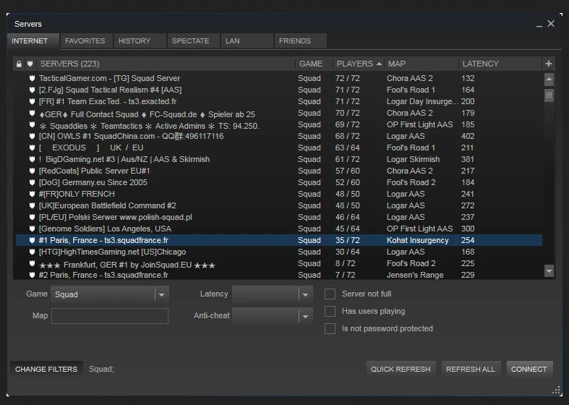This screenshot has width=569, height=405.
Task: Click the CHANGE FILTERS button
Action: (46, 369)
